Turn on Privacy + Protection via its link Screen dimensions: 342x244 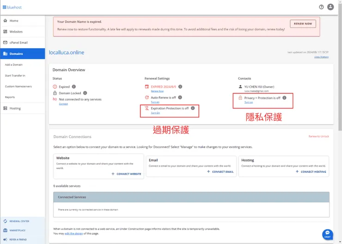249,102
